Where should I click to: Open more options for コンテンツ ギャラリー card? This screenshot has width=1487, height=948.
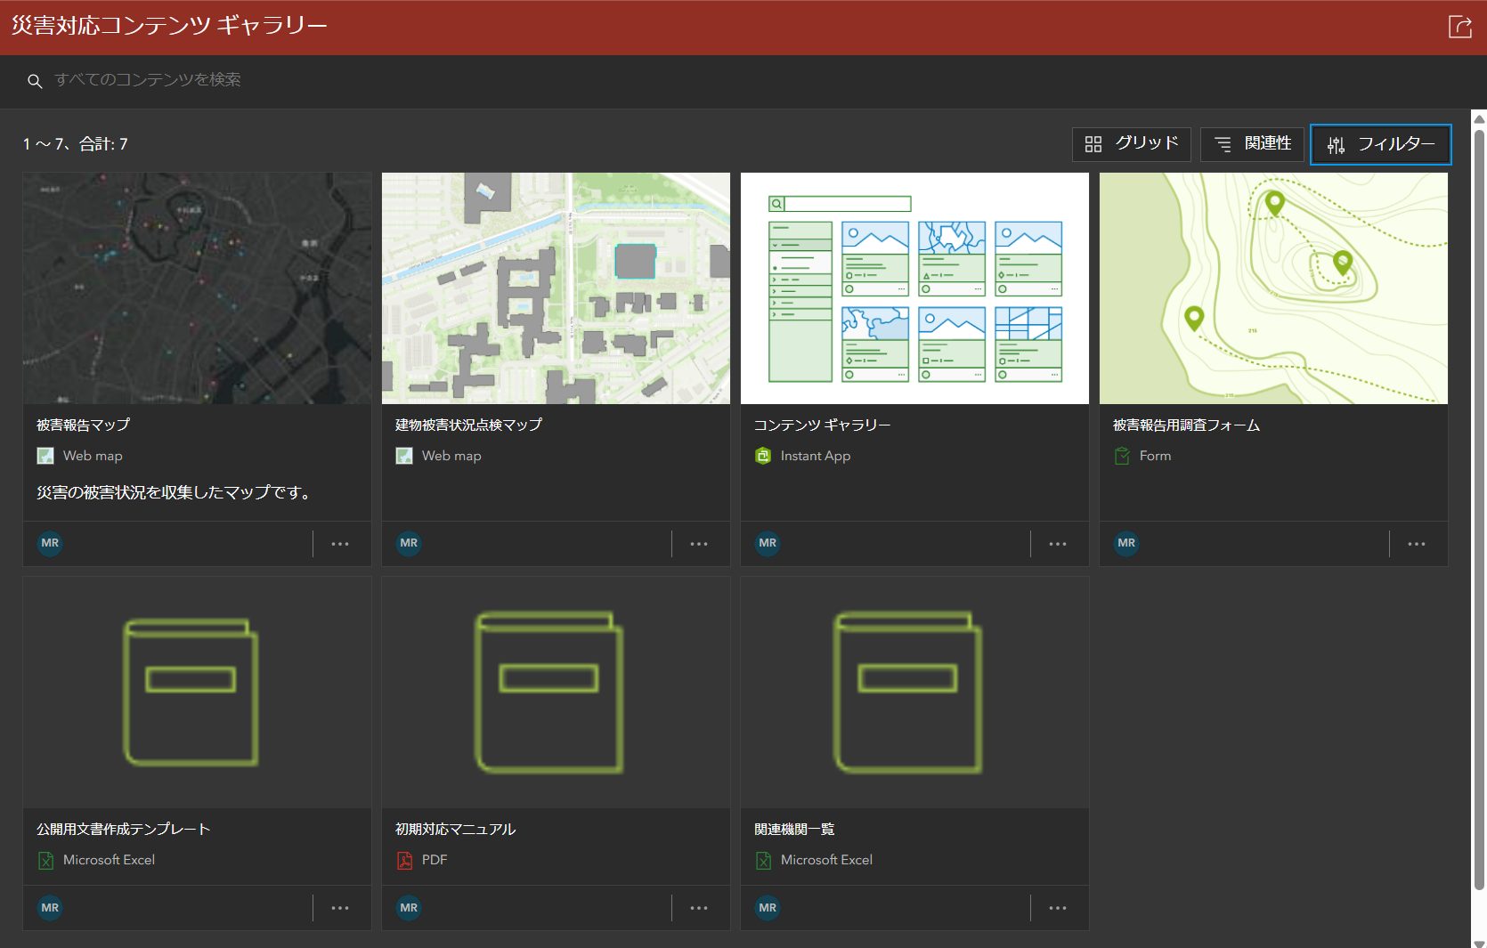1058,544
